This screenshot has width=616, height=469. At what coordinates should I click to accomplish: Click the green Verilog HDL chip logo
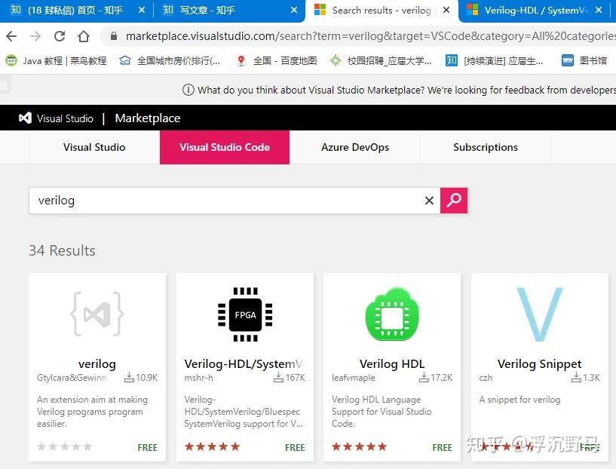391,314
